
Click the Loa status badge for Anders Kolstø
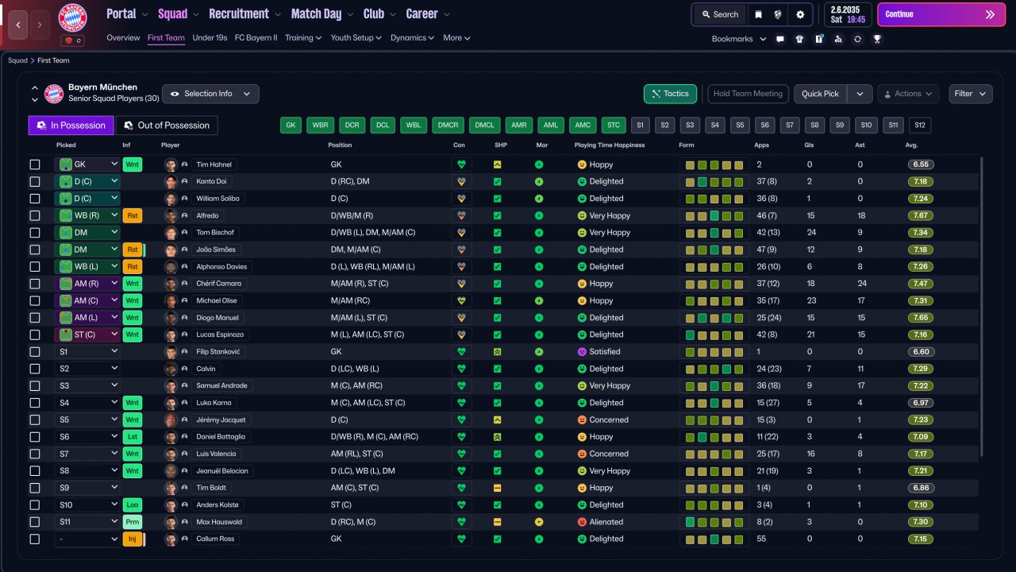tap(133, 505)
